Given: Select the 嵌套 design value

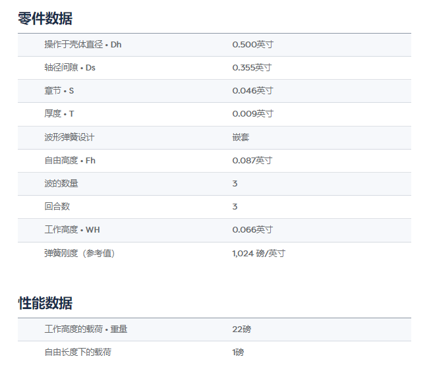Looking at the screenshot, I should (x=241, y=137).
